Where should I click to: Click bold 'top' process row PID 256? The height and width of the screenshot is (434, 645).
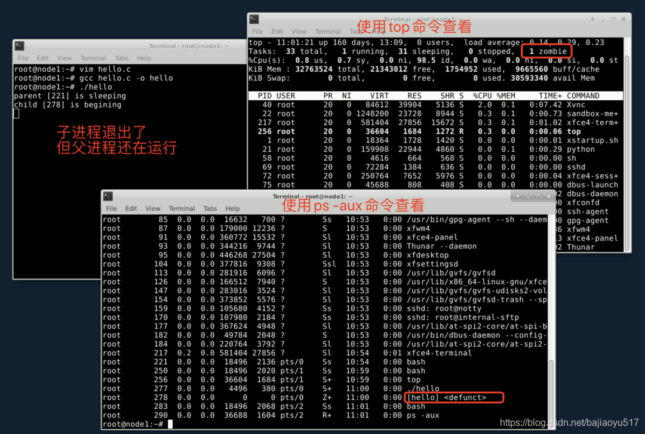[435, 132]
